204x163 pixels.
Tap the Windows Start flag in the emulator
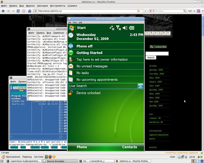(x=72, y=28)
